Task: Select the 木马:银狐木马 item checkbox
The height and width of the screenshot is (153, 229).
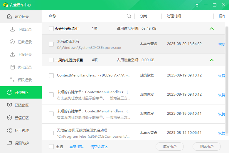Action: 51,44
